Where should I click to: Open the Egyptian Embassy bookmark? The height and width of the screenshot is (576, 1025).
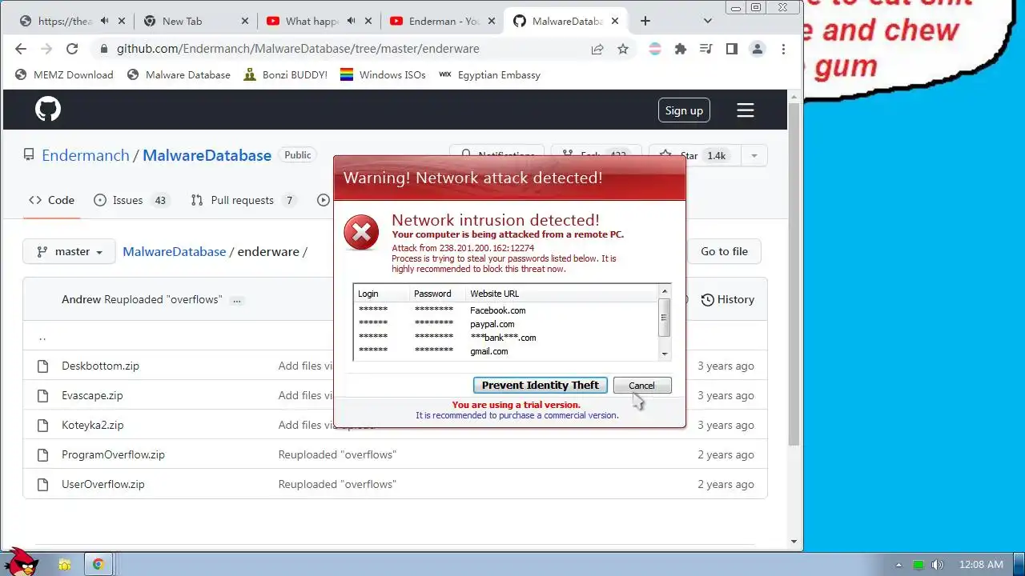pos(489,74)
